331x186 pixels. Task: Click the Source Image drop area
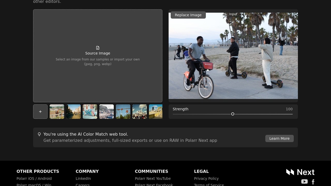(98, 78)
